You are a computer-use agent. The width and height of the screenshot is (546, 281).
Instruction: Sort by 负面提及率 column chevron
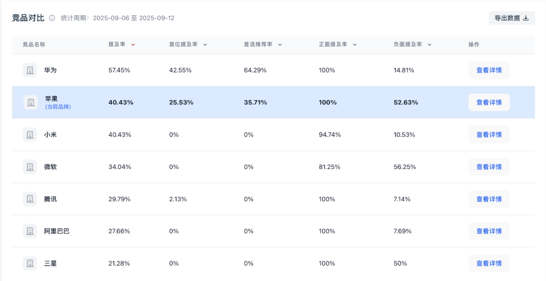pyautogui.click(x=430, y=44)
